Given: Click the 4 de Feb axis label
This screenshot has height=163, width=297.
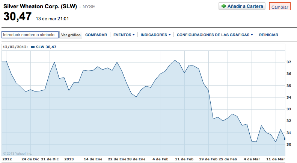Looking at the screenshot, I should pyautogui.click(x=160, y=159).
